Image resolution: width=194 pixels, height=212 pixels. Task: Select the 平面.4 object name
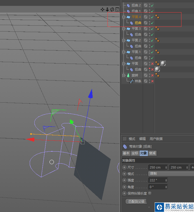click(x=136, y=17)
